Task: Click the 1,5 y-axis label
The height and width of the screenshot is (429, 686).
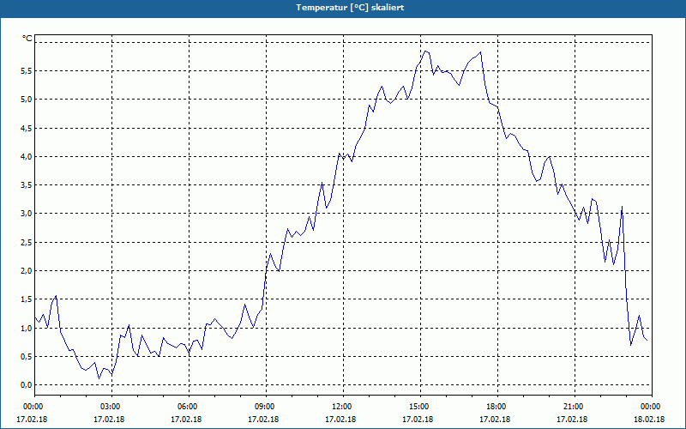Action: (x=27, y=299)
